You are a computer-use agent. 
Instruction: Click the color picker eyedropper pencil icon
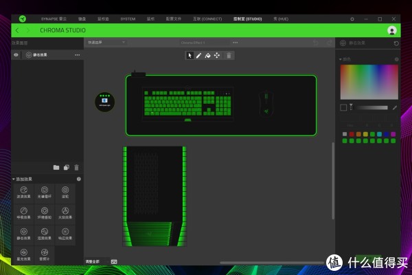(395, 108)
